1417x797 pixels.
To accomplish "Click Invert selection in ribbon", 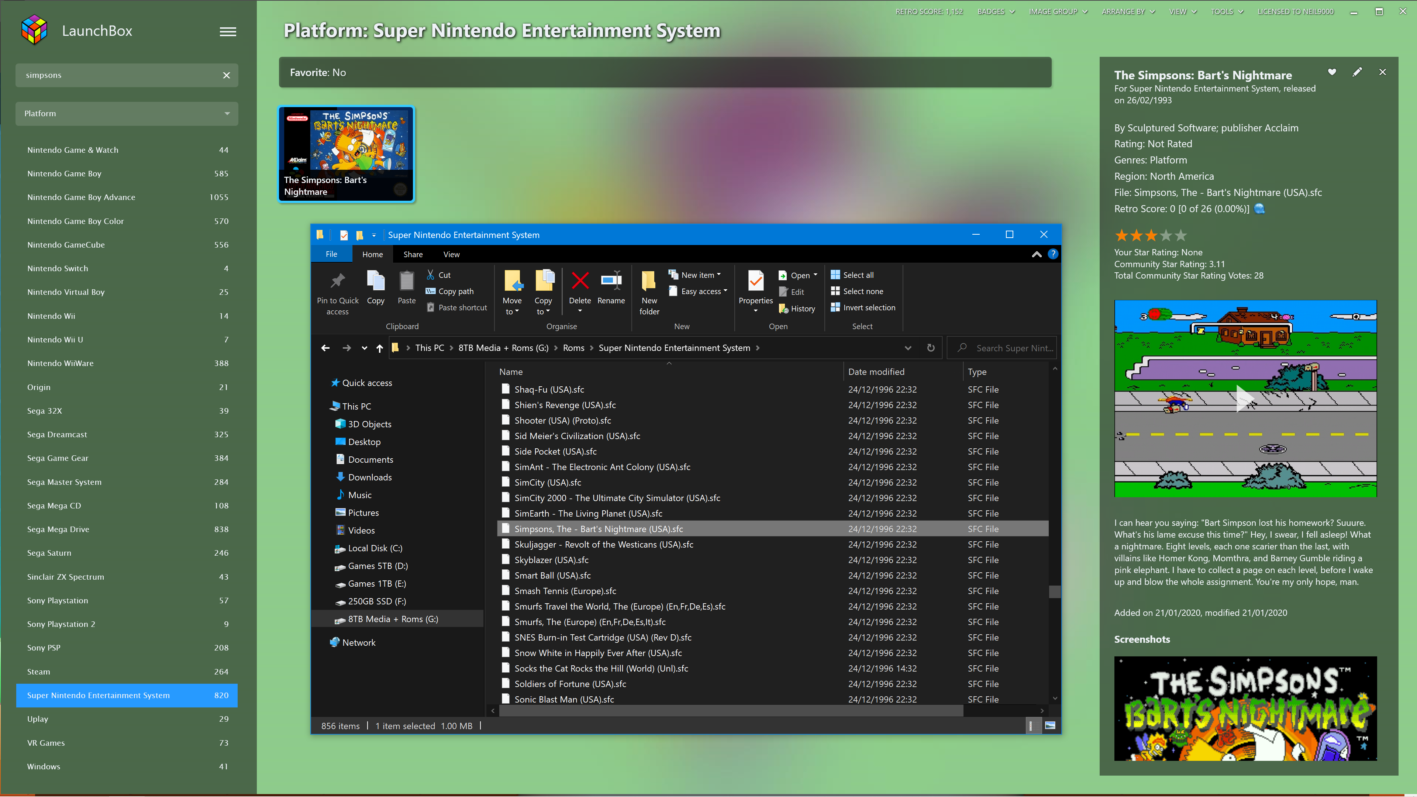I will (x=863, y=307).
